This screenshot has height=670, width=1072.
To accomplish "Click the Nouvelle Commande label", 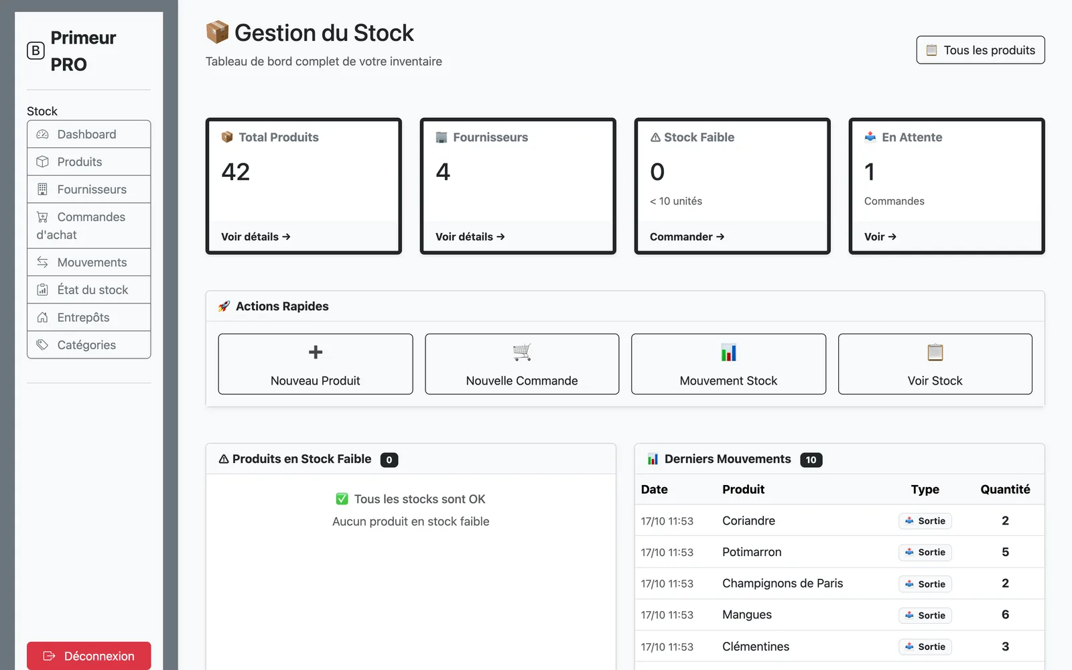I will point(522,381).
